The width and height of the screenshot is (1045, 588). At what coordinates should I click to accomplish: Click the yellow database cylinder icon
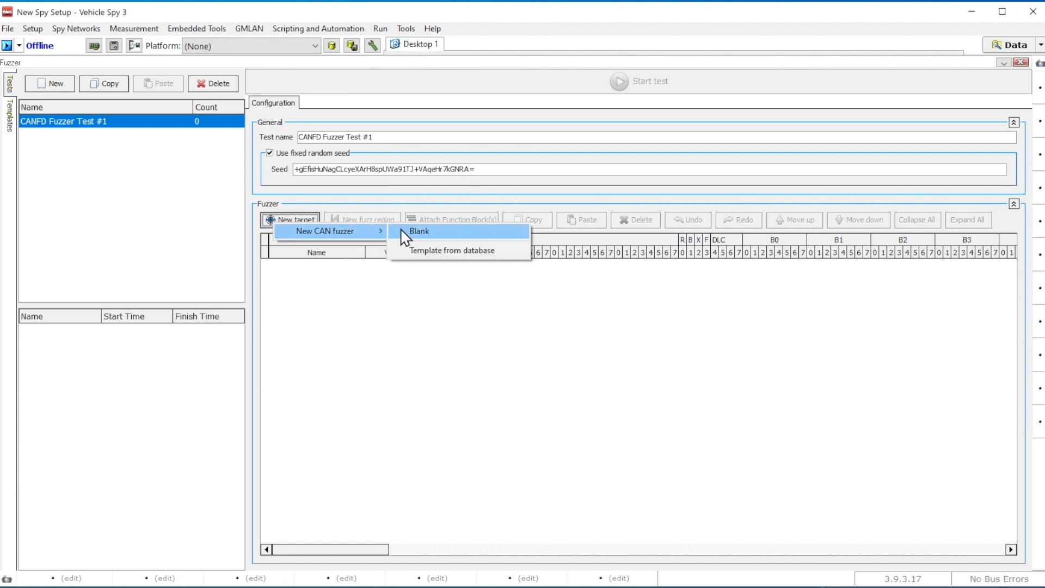331,46
